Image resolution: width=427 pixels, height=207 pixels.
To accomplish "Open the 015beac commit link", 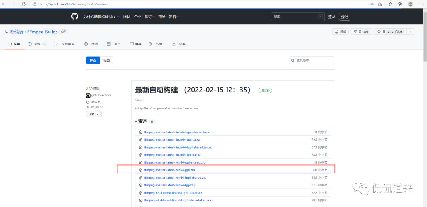I will point(97,107).
